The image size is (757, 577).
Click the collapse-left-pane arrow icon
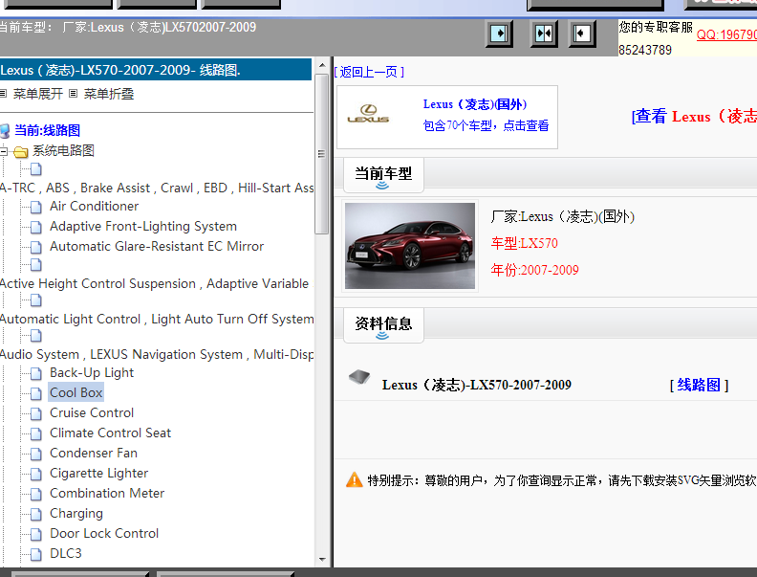[582, 33]
